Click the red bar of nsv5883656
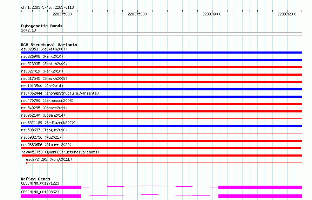312x200 pixels. click(x=161, y=148)
